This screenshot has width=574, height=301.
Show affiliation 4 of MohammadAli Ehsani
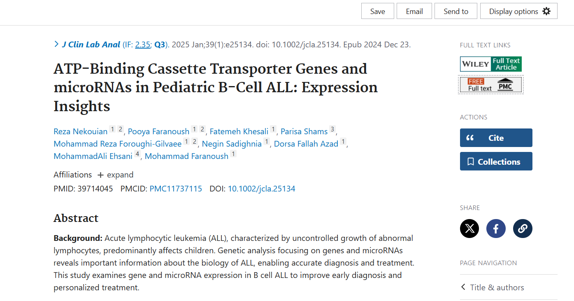(x=137, y=154)
